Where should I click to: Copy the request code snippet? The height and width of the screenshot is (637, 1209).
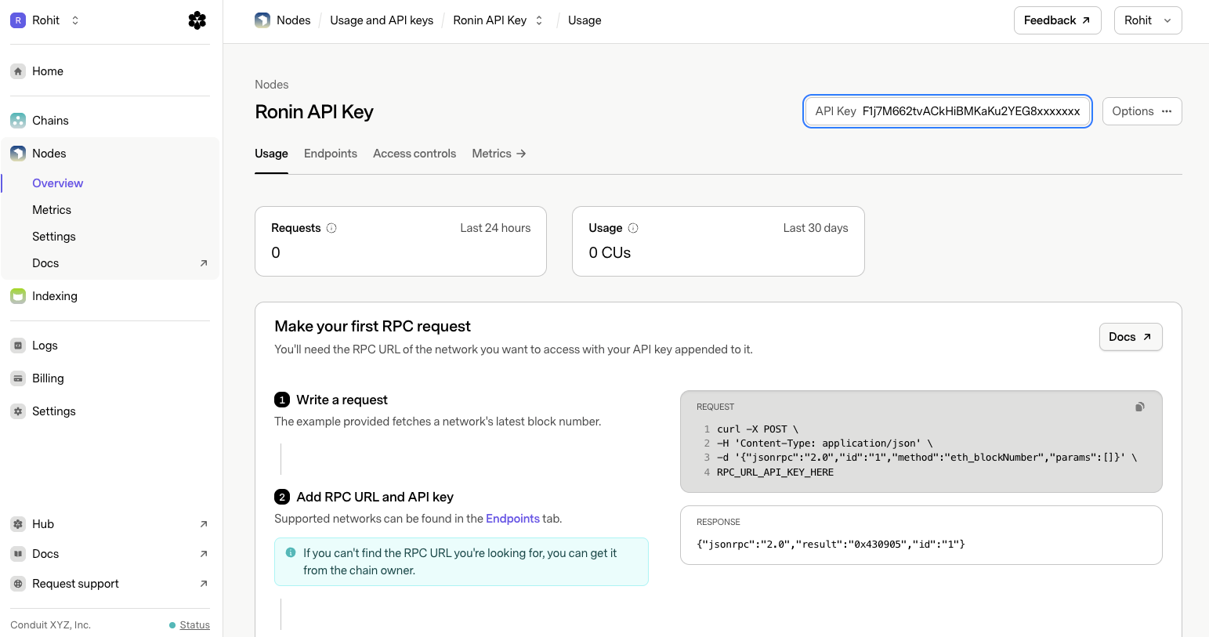click(x=1140, y=407)
